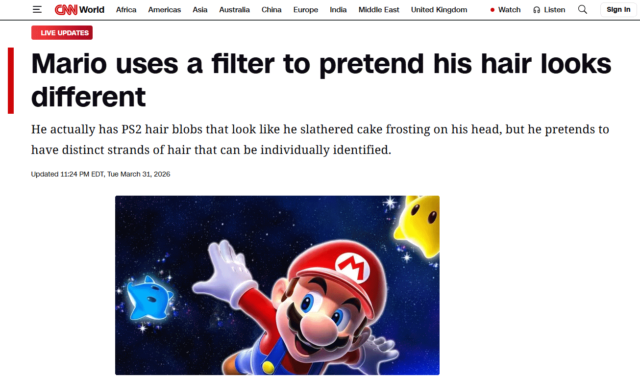Open the India section
Viewport: 640px width, 380px height.
pos(338,10)
